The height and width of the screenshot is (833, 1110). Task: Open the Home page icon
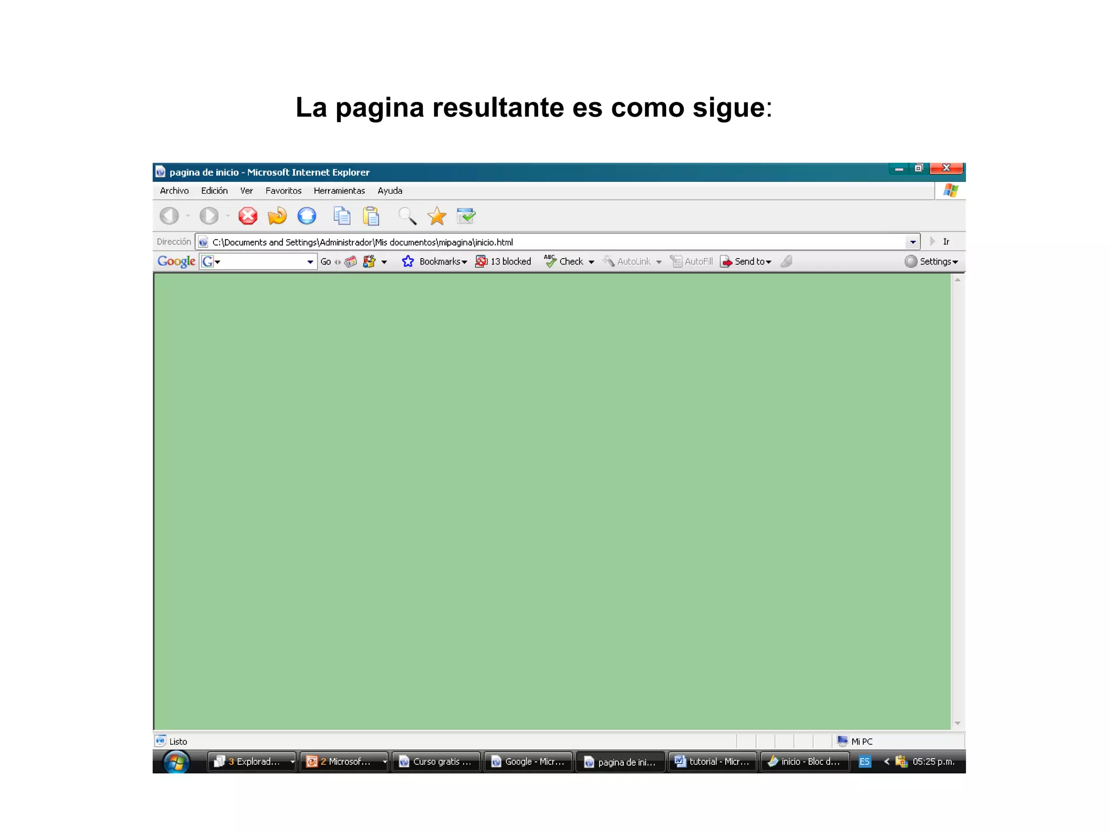tap(307, 216)
